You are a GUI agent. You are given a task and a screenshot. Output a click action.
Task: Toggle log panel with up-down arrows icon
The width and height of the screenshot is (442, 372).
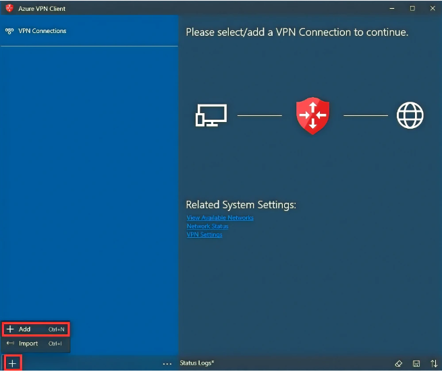[x=434, y=363]
